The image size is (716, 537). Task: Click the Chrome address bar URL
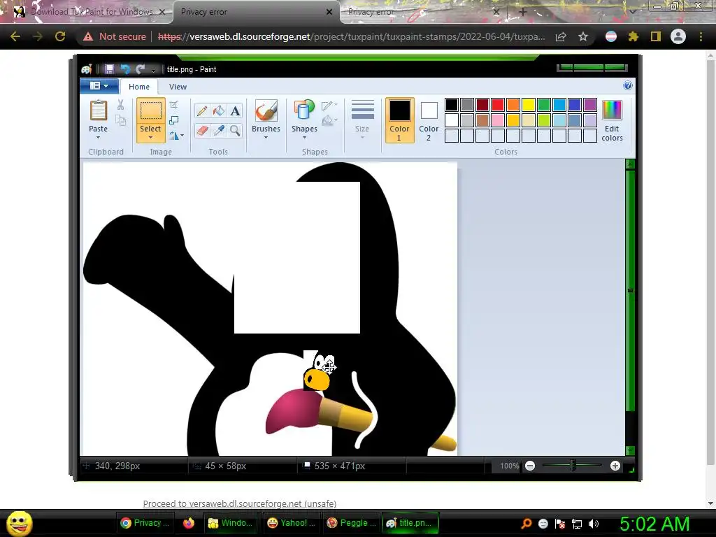coord(352,36)
